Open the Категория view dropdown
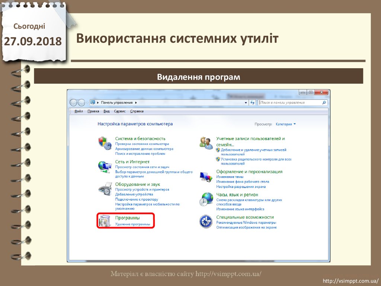 pos(285,124)
